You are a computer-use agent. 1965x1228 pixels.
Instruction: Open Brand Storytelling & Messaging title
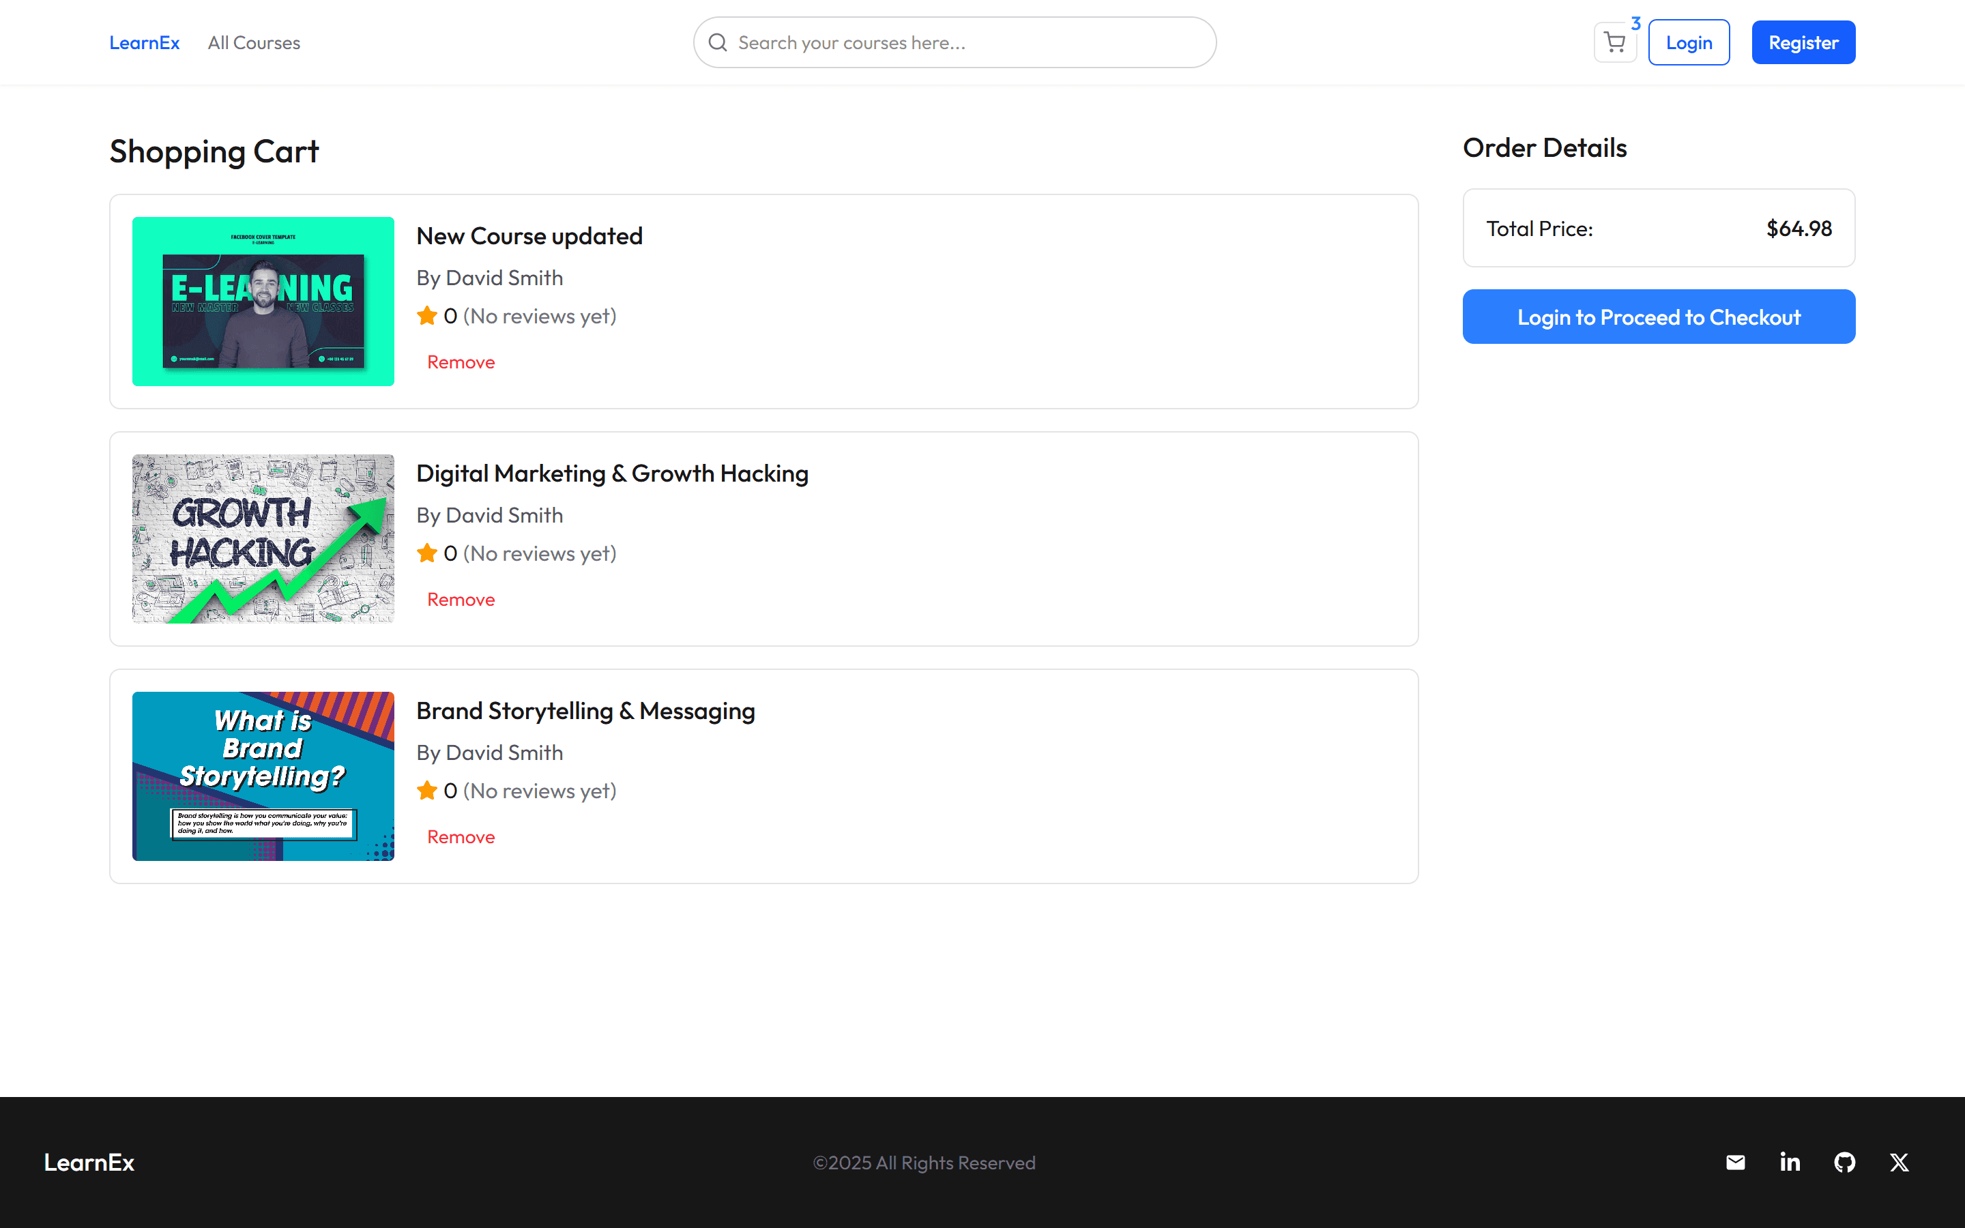coord(585,711)
